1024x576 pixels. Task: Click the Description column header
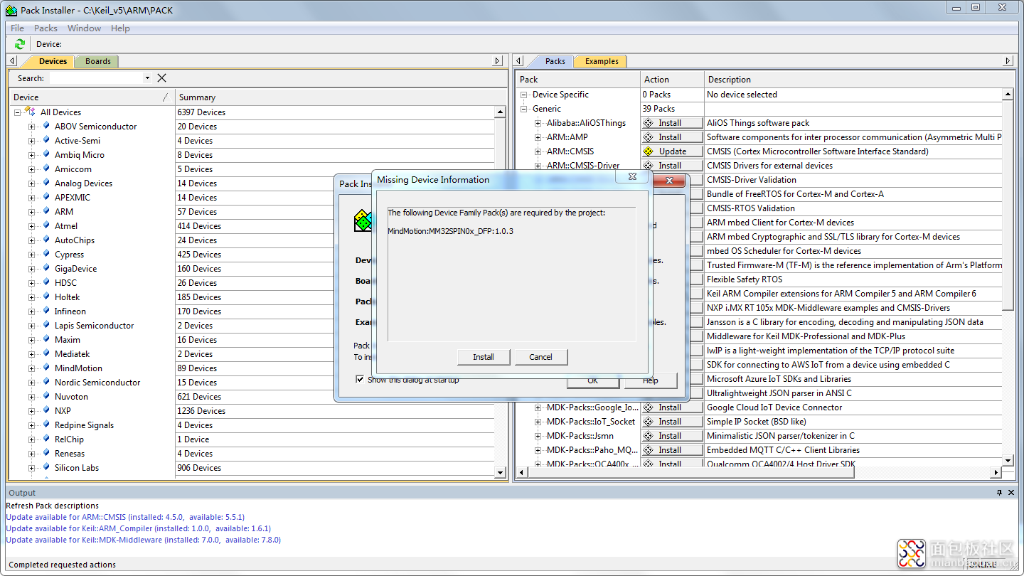pos(859,80)
